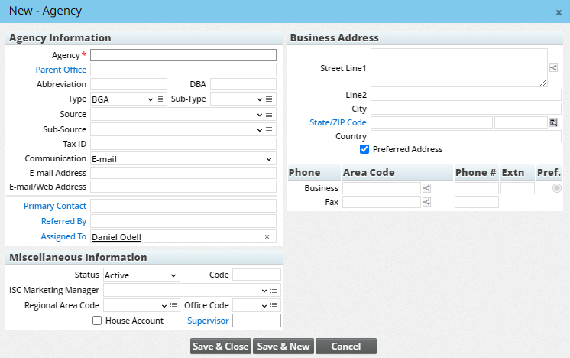
Task: Follow the Parent Office link
Action: [61, 70]
